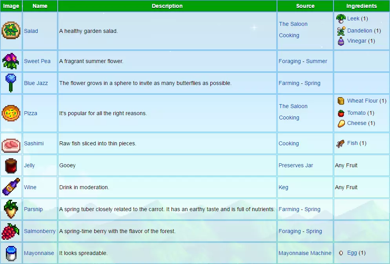Click the Vinegar ingredient link
390x264 pixels.
(357, 41)
